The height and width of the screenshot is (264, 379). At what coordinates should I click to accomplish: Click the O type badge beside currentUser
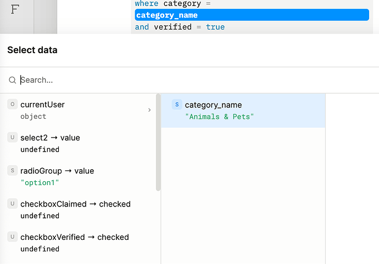(x=12, y=105)
